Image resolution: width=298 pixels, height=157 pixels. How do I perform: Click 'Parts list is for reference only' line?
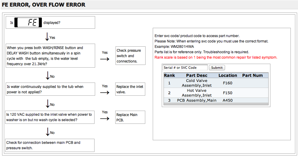202,52
